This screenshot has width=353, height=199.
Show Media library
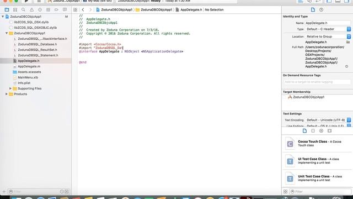tap(330, 131)
